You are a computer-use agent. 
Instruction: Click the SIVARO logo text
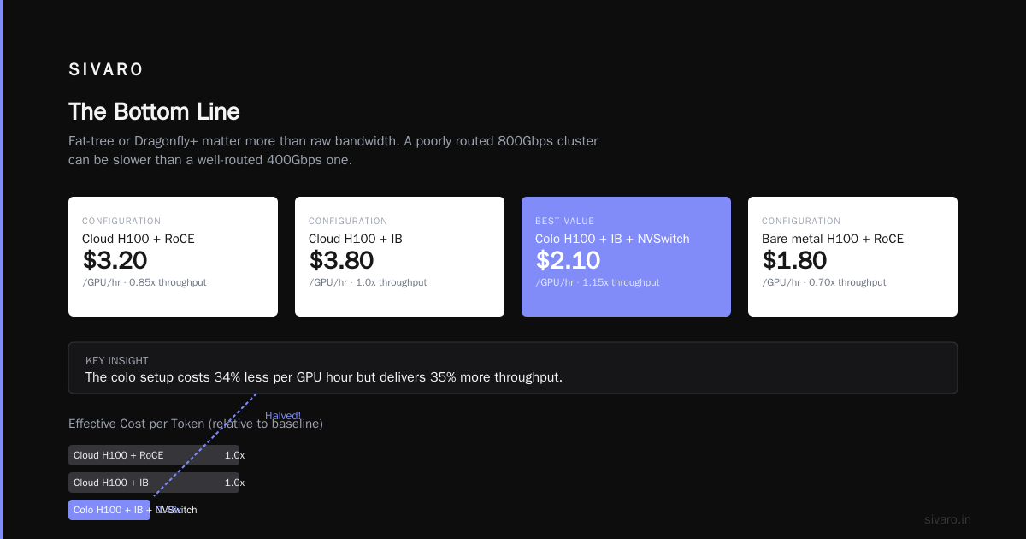click(106, 70)
